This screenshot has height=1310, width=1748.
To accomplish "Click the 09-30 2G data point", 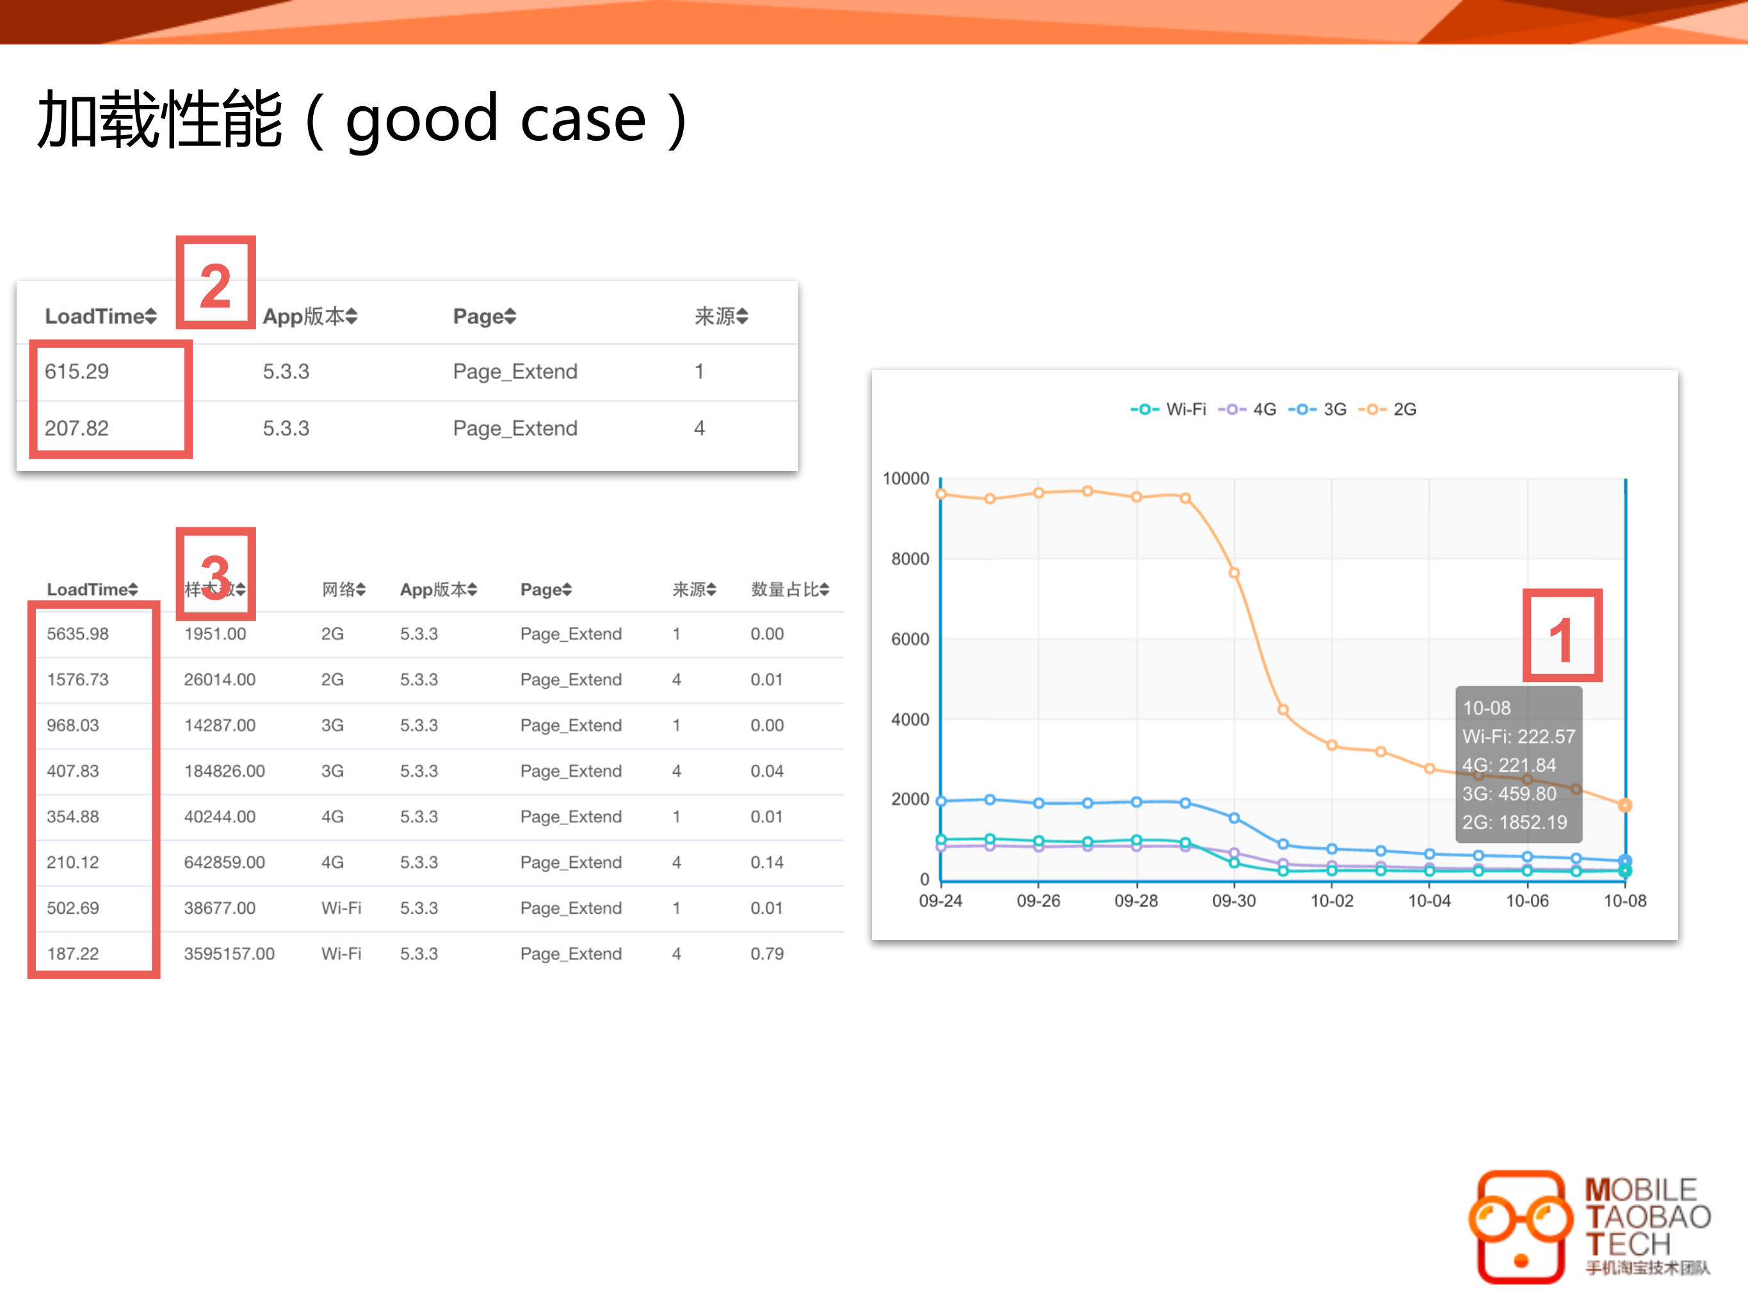I will point(1234,573).
